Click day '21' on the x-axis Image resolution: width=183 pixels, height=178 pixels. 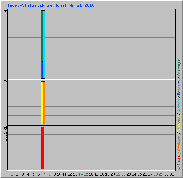(118, 174)
